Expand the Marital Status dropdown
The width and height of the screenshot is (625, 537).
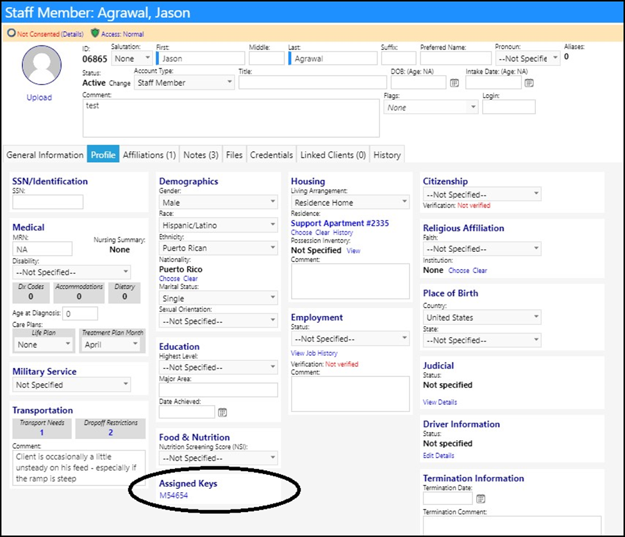[218, 298]
